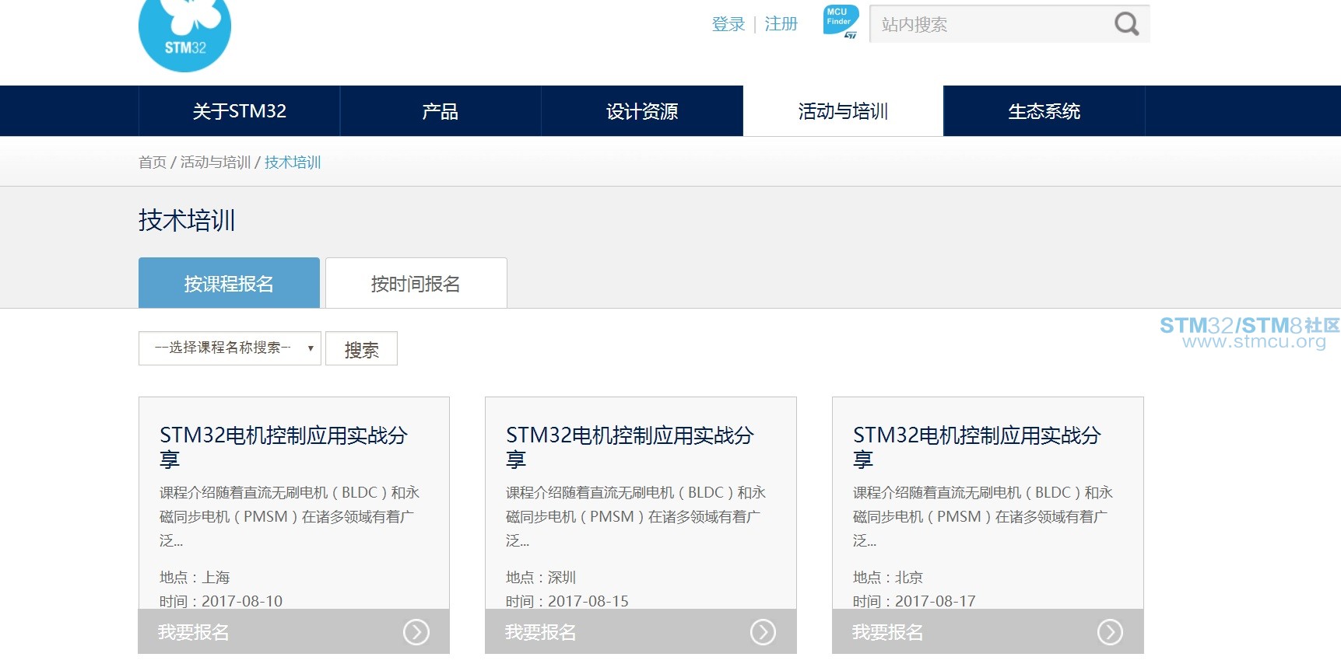Click the date 时间：2017-08-10
Image resolution: width=1341 pixels, height=671 pixels.
(x=221, y=601)
